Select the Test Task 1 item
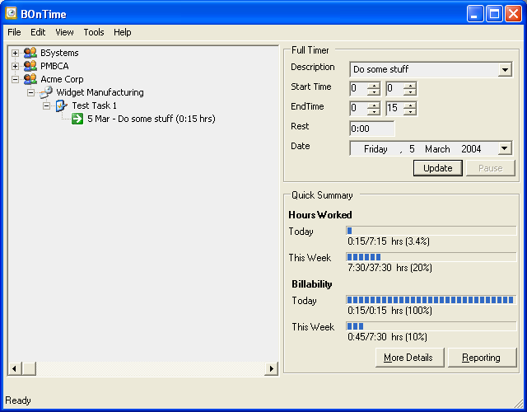The height and width of the screenshot is (412, 527). [x=94, y=105]
